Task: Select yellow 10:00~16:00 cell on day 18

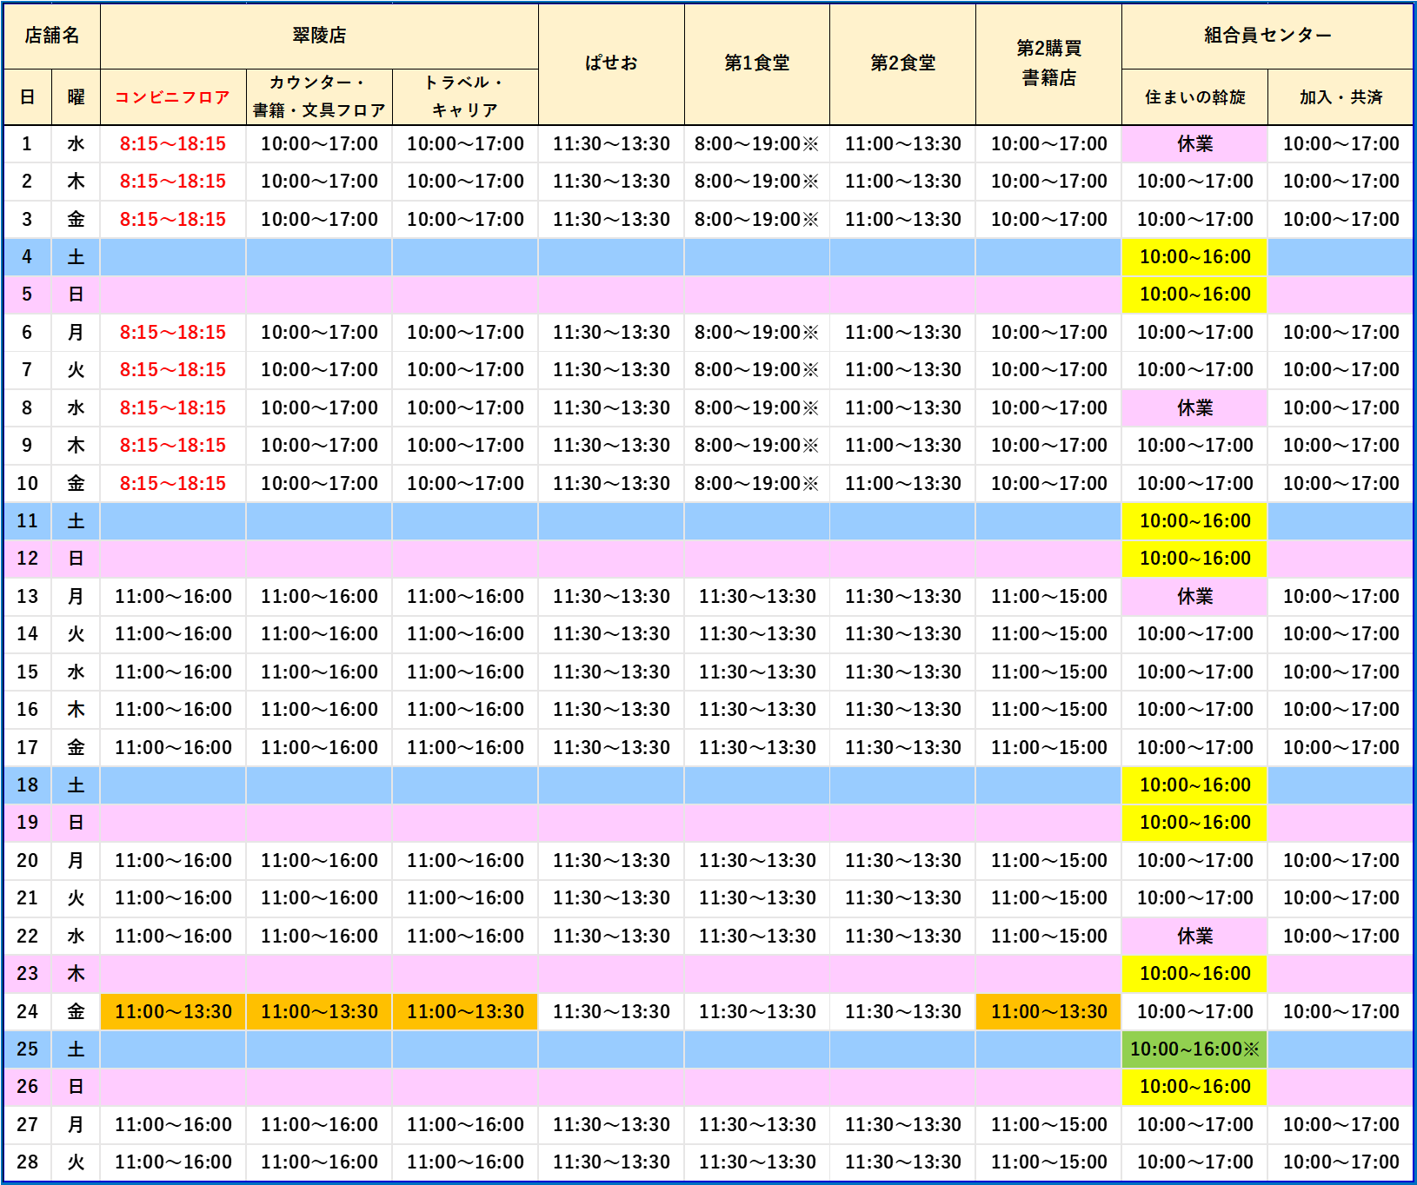Action: point(1195,785)
